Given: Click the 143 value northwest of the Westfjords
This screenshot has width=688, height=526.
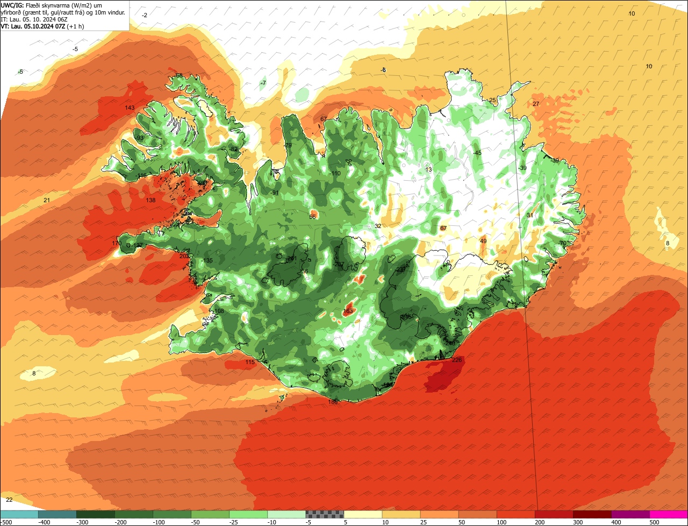Looking at the screenshot, I should 130,108.
